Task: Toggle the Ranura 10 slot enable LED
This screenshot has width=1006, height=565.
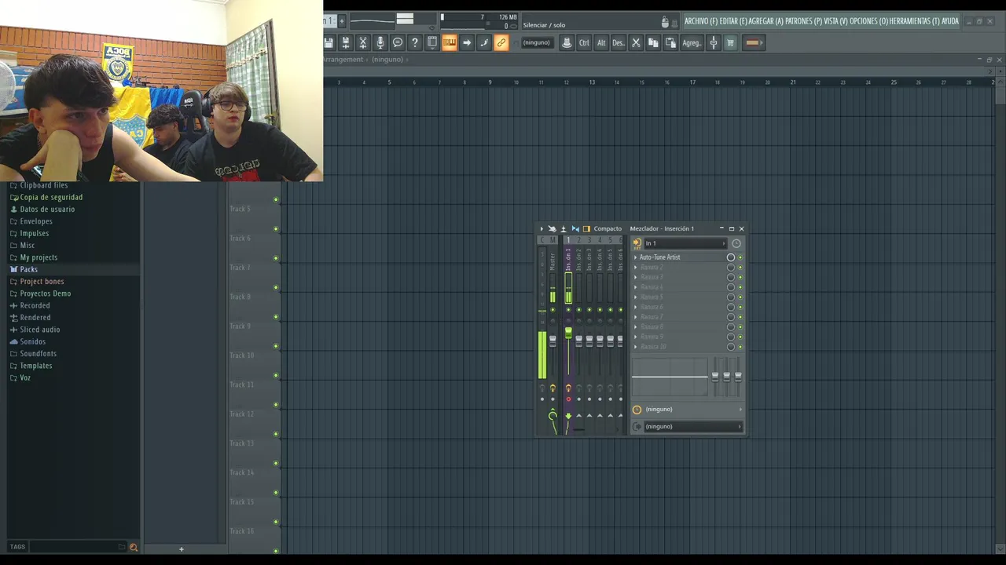Action: point(740,347)
